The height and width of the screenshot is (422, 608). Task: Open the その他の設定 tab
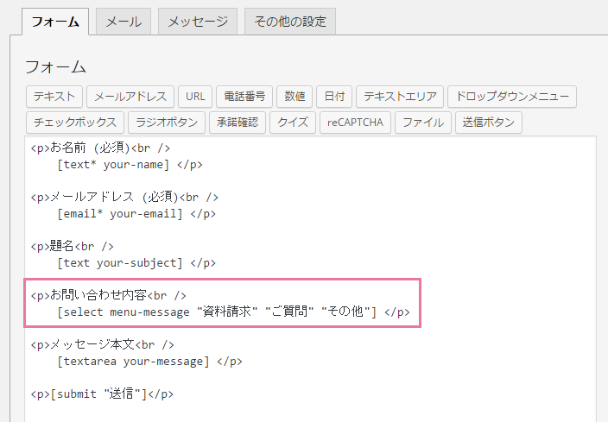tap(290, 22)
